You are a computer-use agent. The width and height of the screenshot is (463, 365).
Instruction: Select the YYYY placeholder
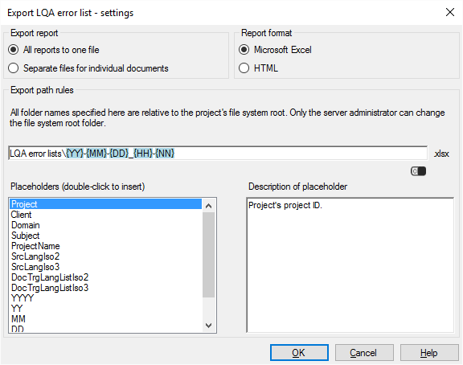(106, 298)
